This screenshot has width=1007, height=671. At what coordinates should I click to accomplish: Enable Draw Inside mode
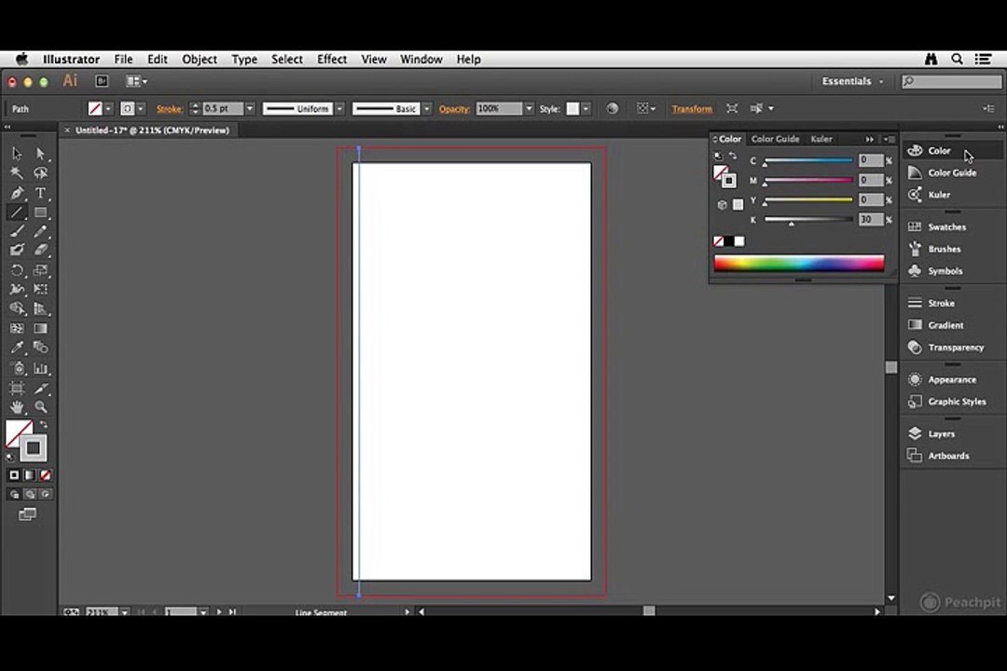click(45, 494)
